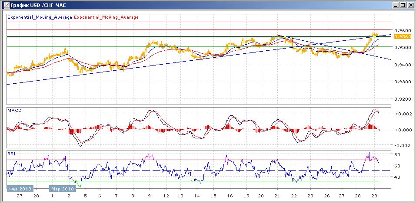The height and width of the screenshot is (203, 416).
Task: Click date 1 below Мар 2018 marker
Action: click(53, 196)
